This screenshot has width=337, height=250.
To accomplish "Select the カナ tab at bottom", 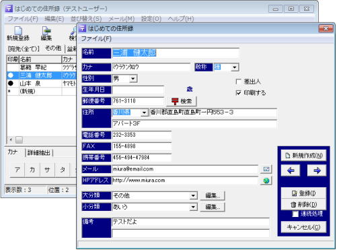I will [x=13, y=152].
